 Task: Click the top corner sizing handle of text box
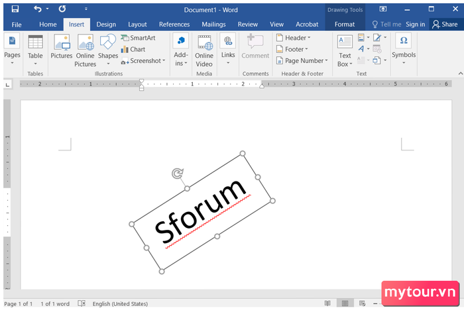pos(243,153)
